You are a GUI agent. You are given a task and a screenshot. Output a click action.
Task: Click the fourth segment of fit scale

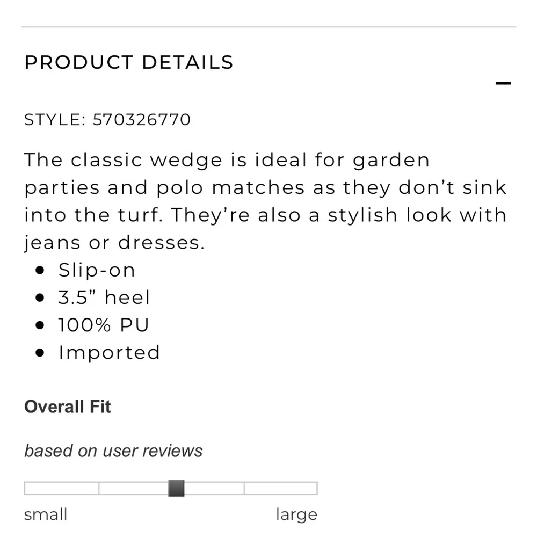coord(281,488)
